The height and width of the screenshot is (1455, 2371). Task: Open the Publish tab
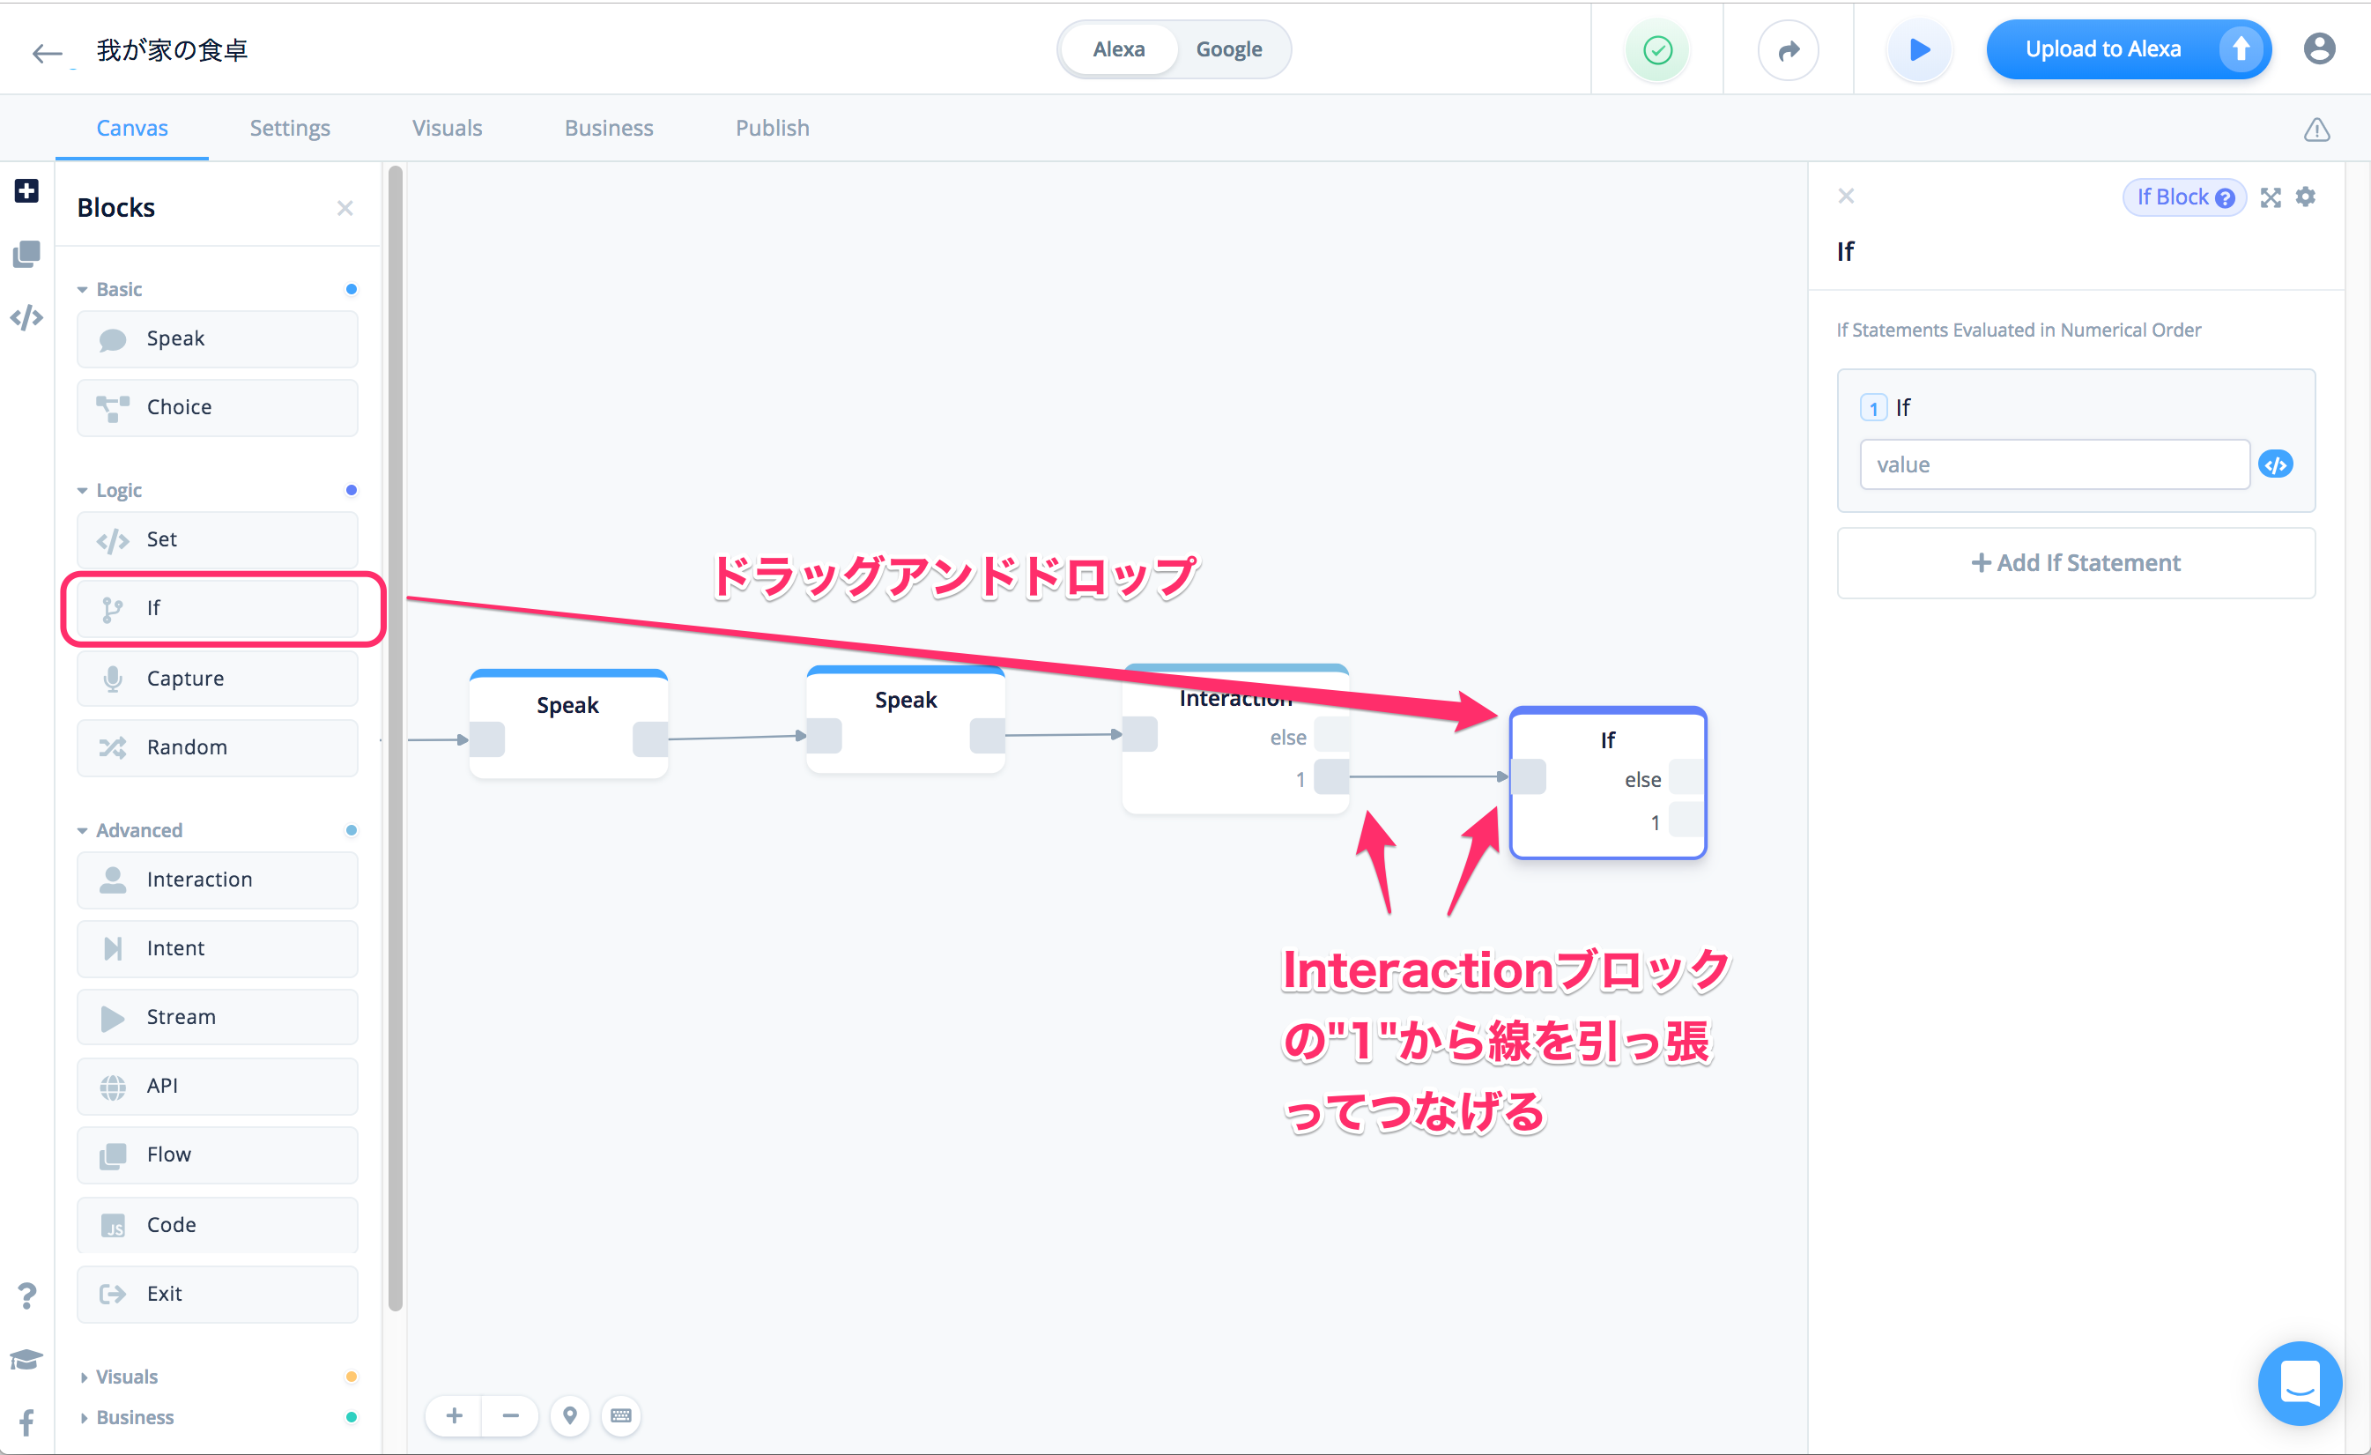tap(772, 128)
